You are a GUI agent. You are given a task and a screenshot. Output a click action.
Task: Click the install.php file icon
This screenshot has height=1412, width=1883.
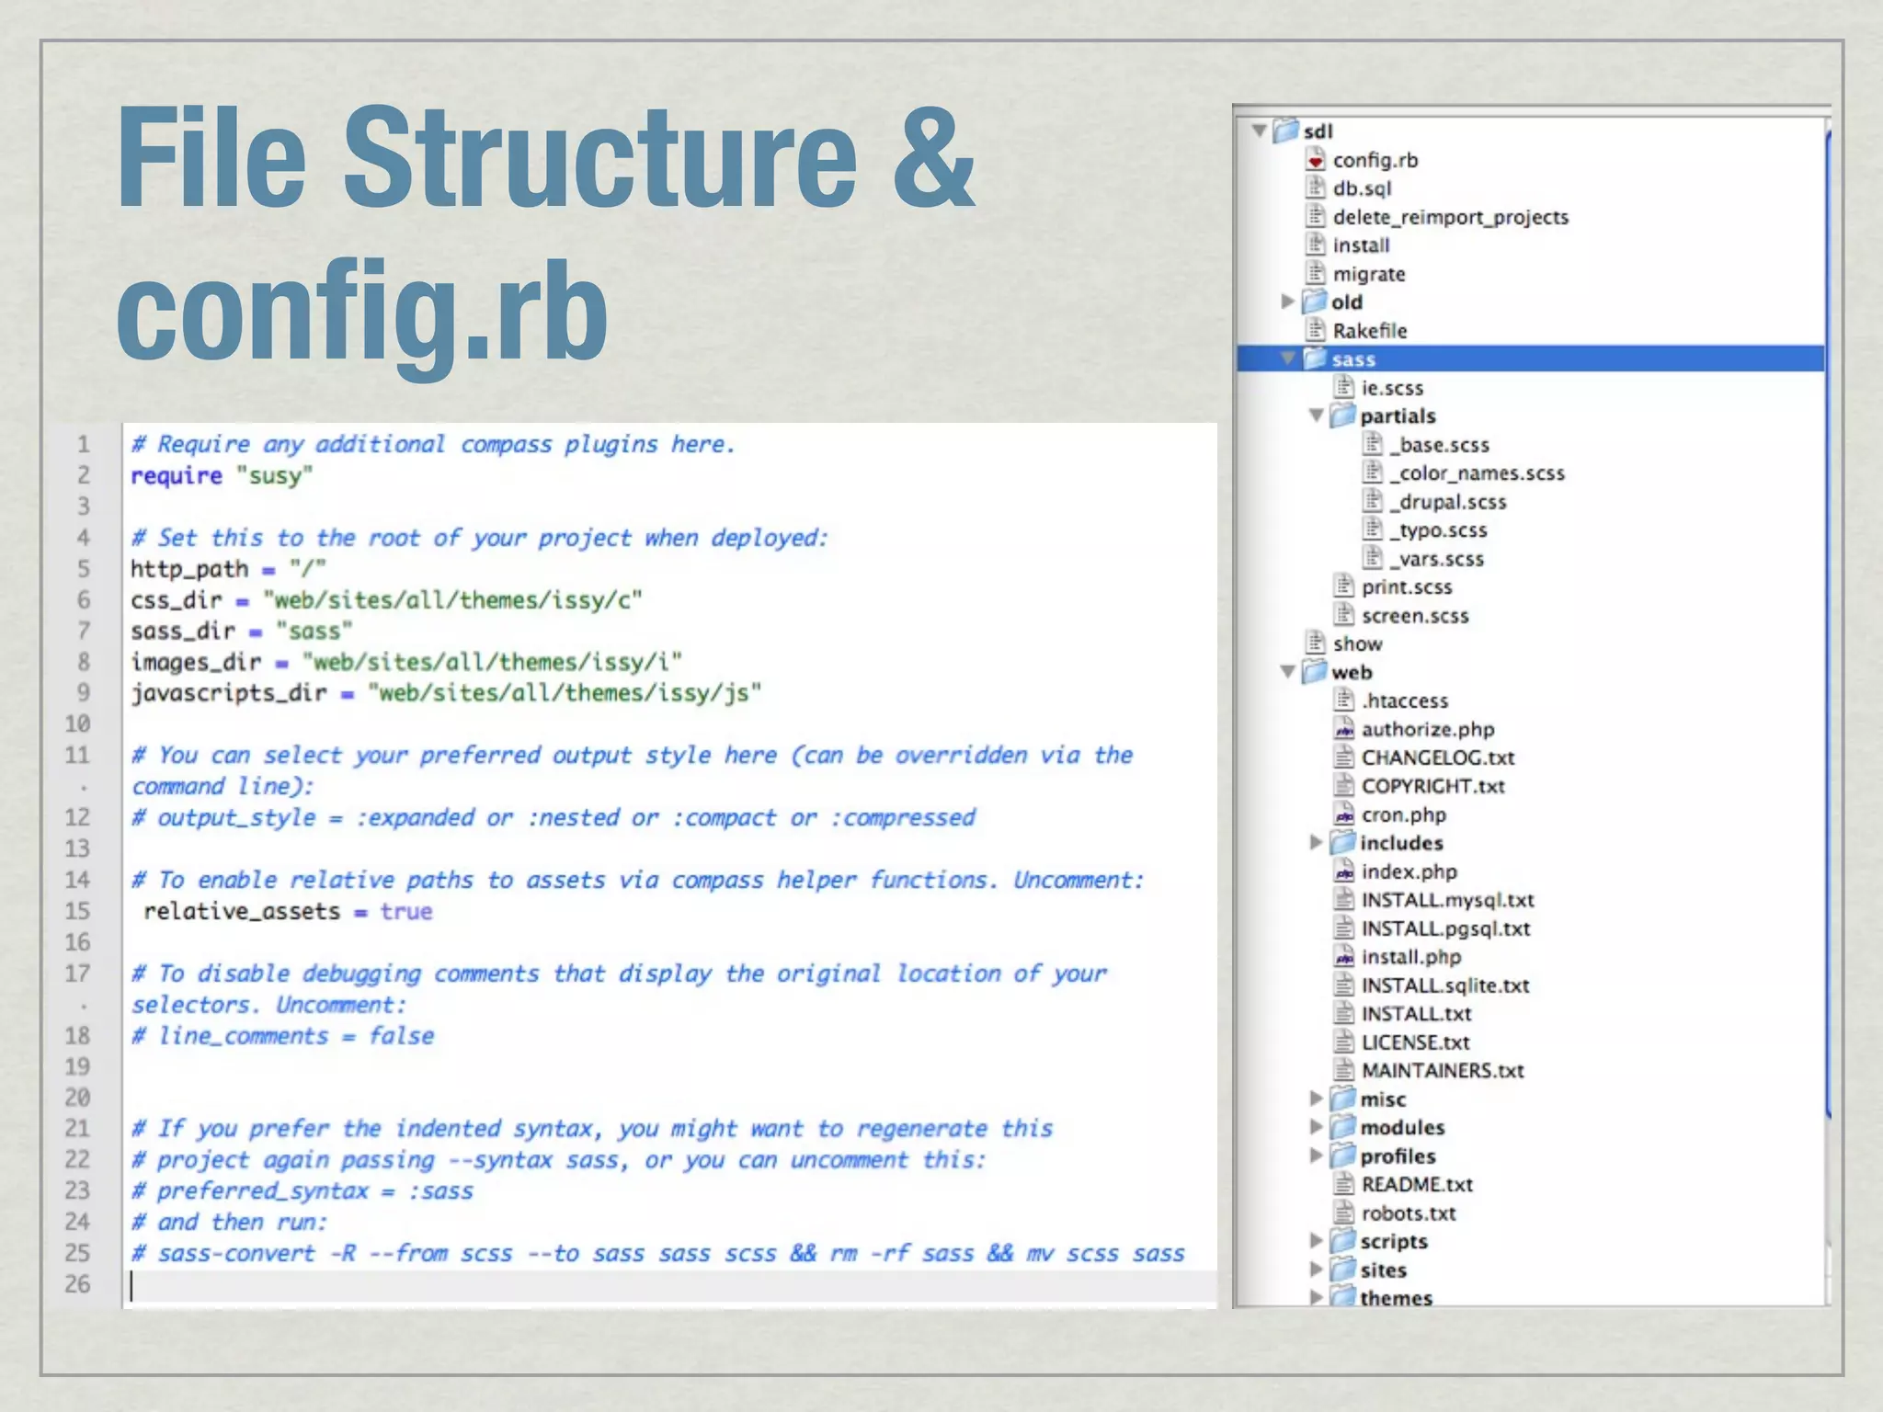(x=1344, y=957)
